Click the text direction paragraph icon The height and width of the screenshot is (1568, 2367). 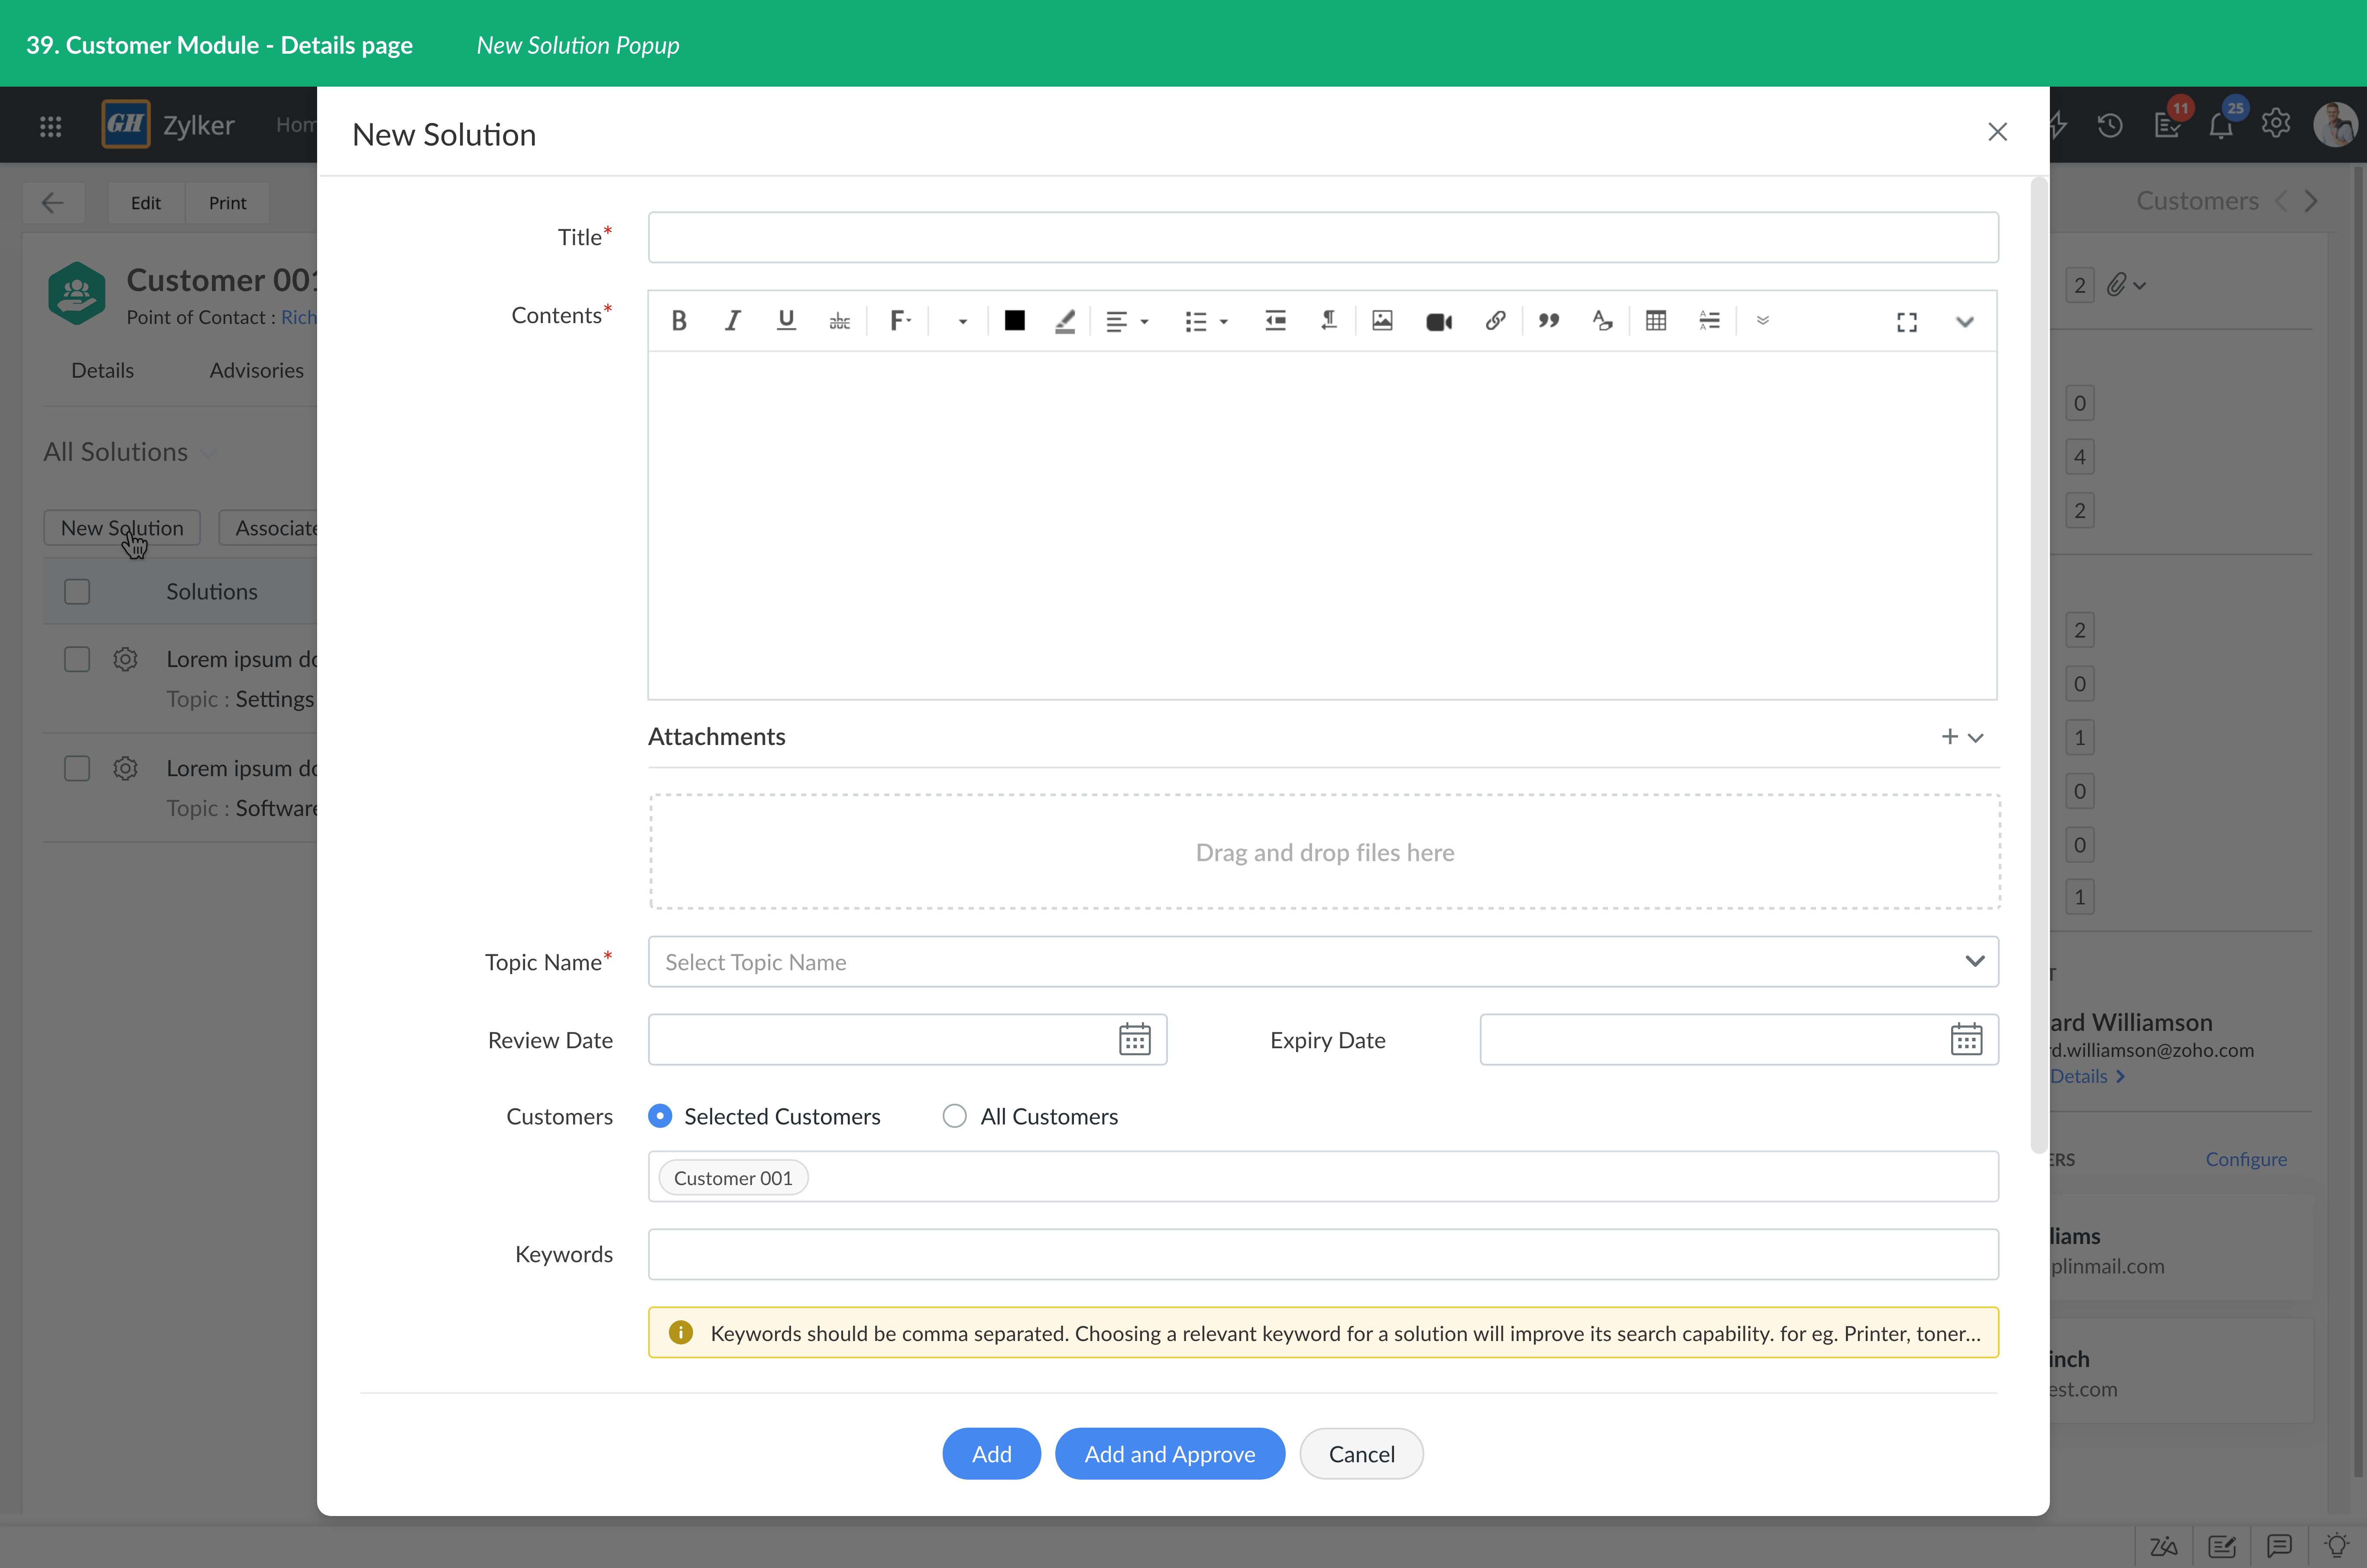[1328, 321]
